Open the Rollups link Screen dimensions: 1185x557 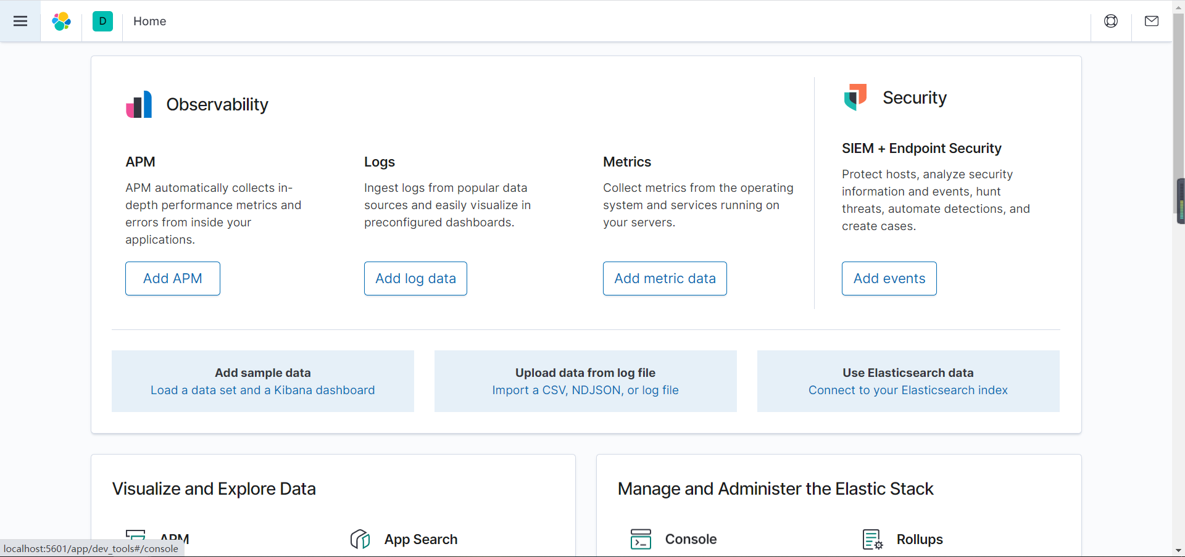(920, 539)
